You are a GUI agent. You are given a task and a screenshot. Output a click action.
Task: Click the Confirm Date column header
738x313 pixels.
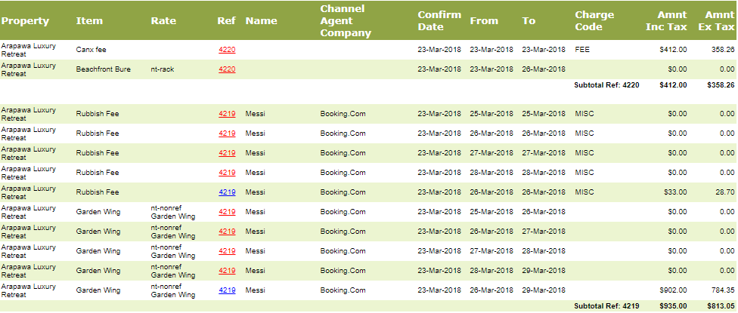coord(439,20)
